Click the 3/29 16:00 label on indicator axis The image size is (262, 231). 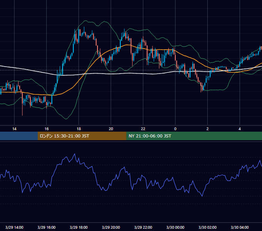[x=47, y=227]
